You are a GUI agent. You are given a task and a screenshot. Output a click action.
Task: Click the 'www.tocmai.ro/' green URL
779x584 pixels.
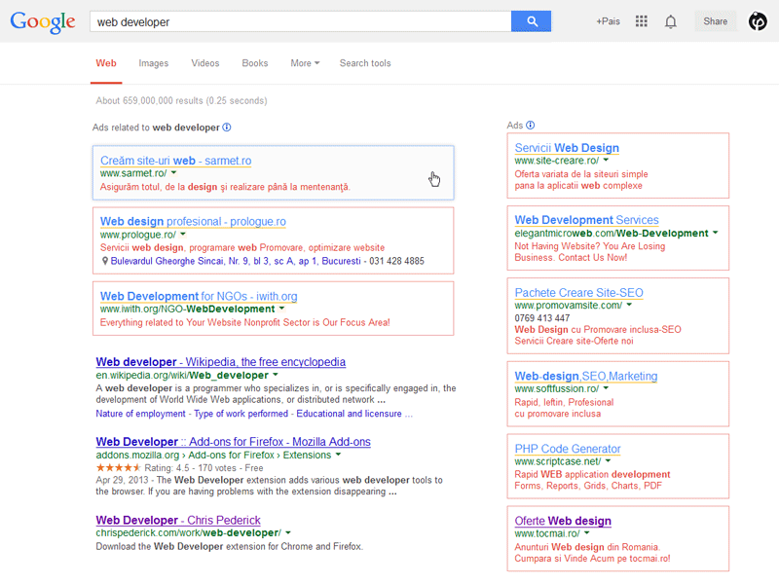547,533
